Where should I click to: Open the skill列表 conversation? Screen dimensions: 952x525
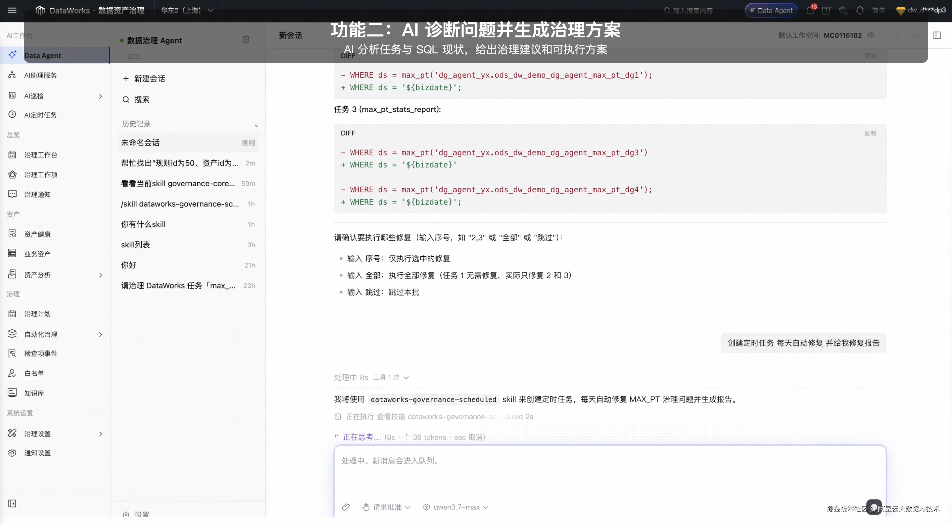coord(188,244)
